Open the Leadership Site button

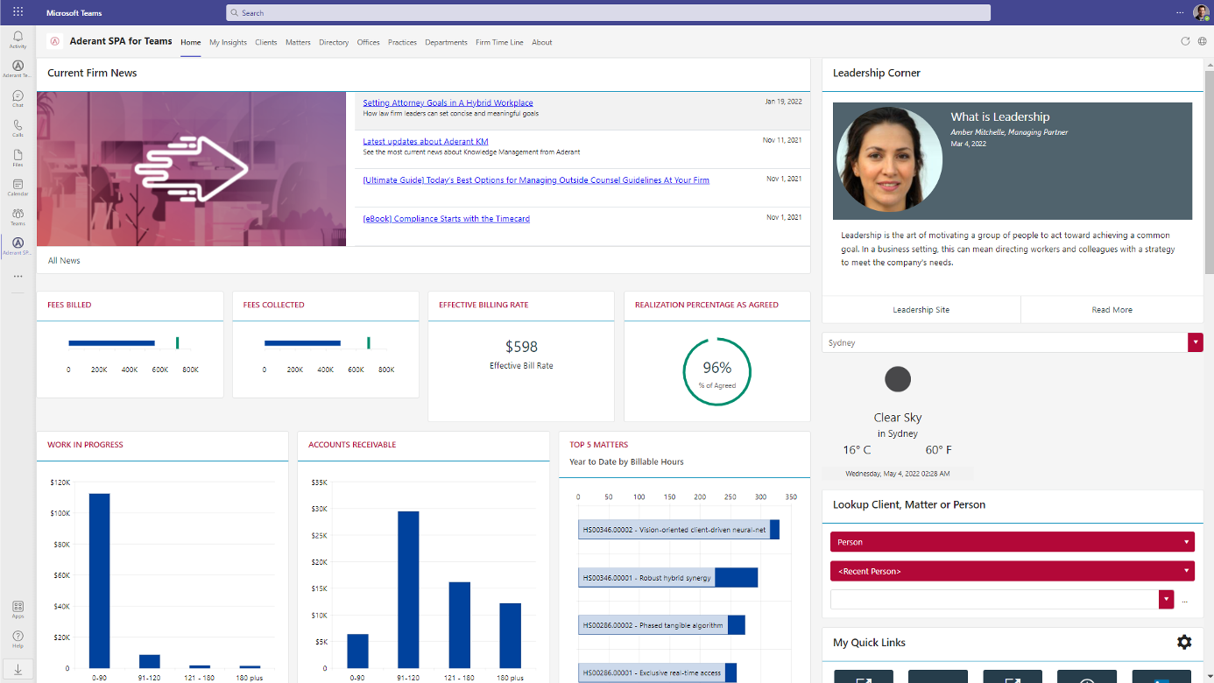921,309
